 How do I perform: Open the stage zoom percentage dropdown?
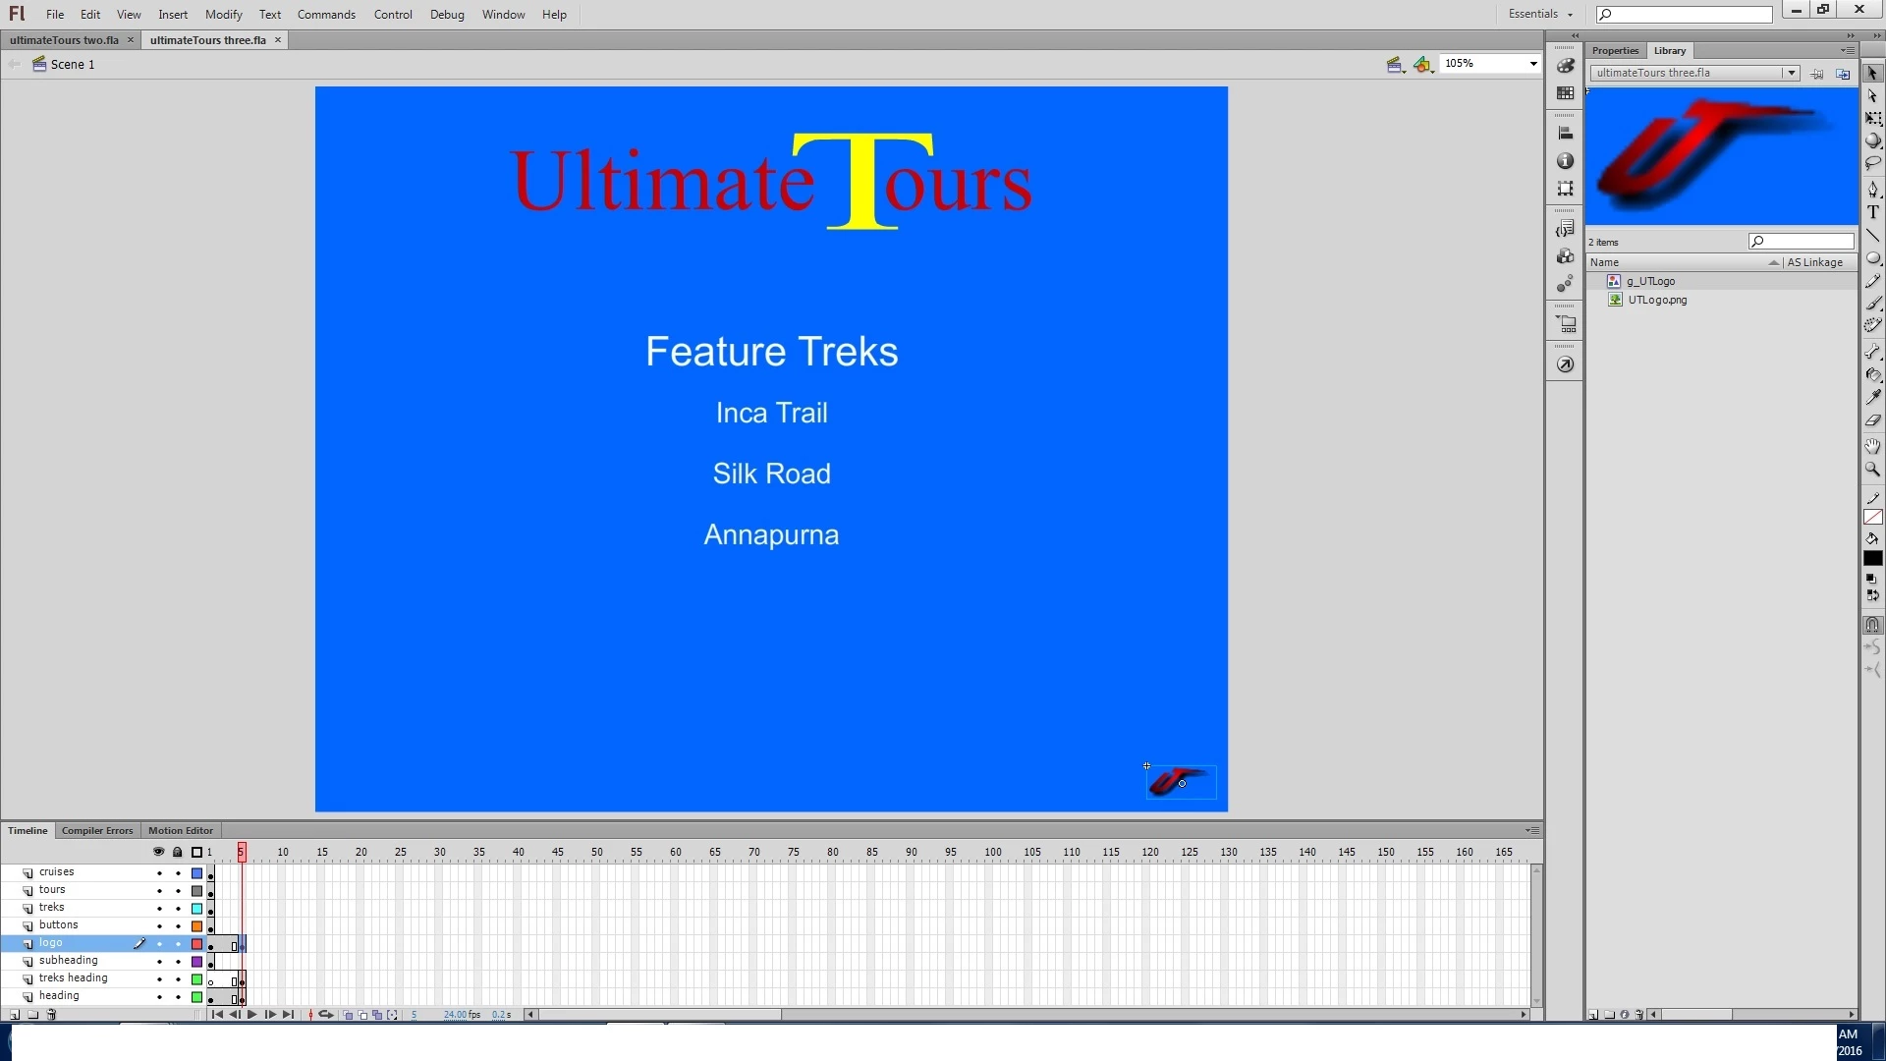(1532, 64)
